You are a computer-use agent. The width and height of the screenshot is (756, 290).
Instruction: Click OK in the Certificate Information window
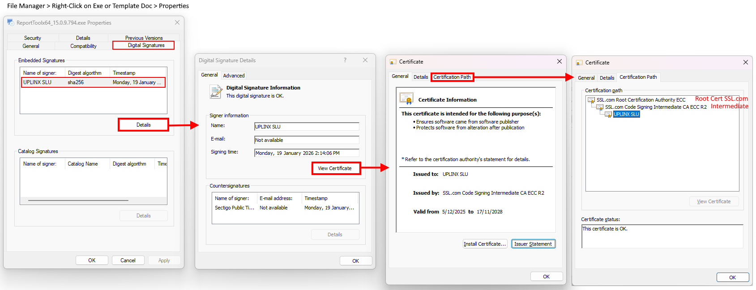547,277
